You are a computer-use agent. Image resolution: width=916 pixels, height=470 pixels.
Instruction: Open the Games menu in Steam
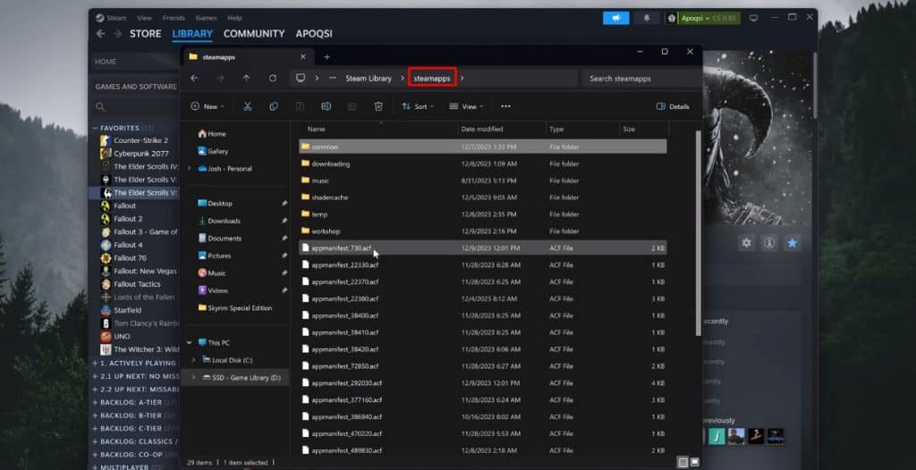[x=207, y=18]
